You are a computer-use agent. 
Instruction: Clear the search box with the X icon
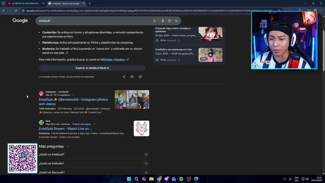tap(154, 21)
